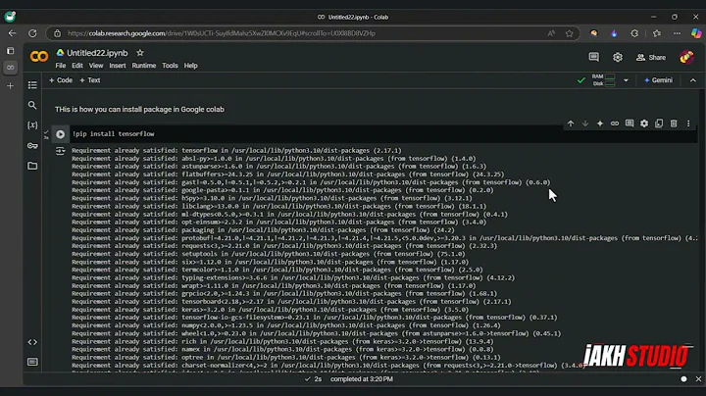Open the Tools menu
706x396 pixels.
point(170,66)
